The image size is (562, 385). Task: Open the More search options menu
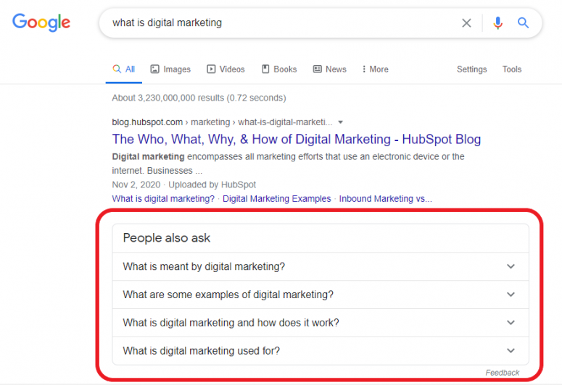375,69
